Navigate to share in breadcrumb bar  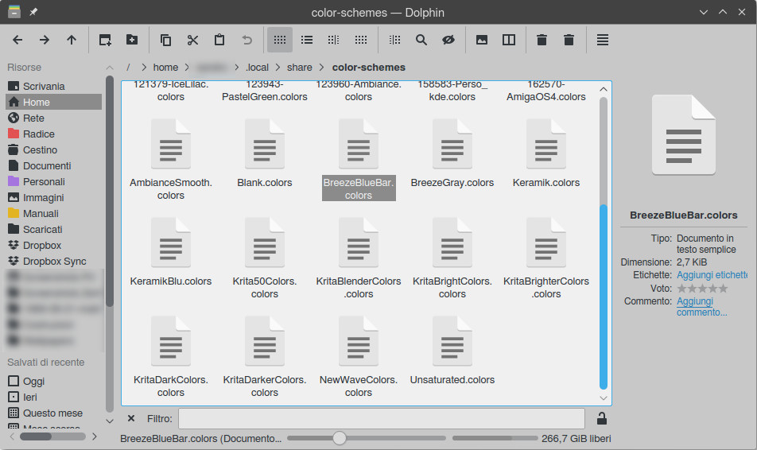[x=299, y=68]
